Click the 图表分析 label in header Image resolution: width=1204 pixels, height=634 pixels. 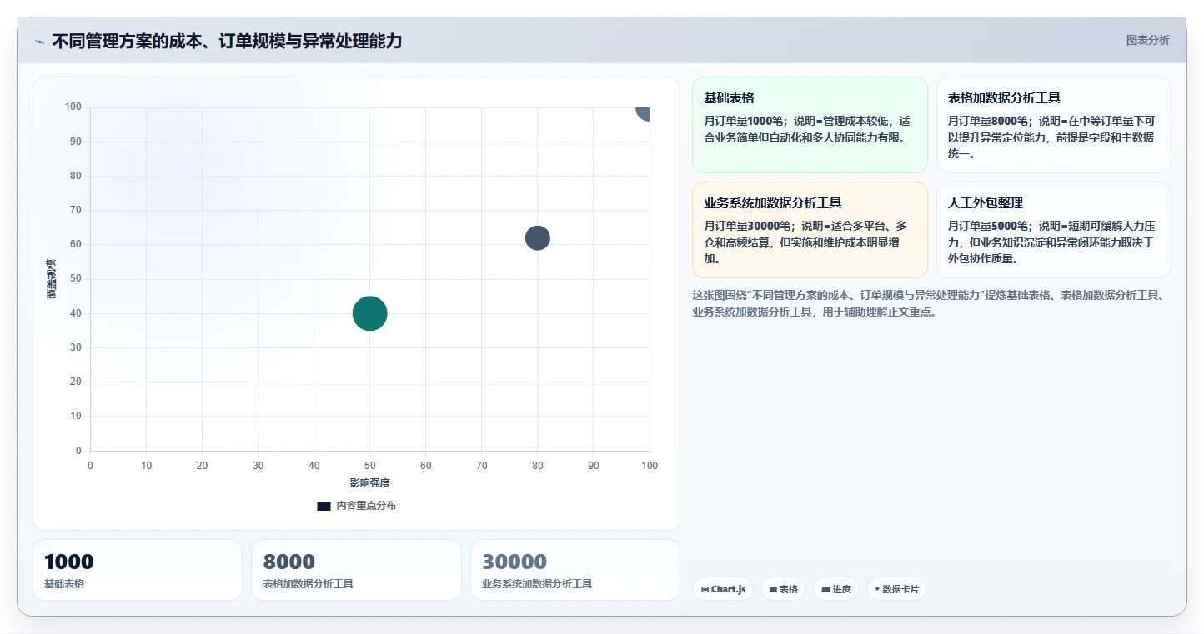click(1147, 40)
